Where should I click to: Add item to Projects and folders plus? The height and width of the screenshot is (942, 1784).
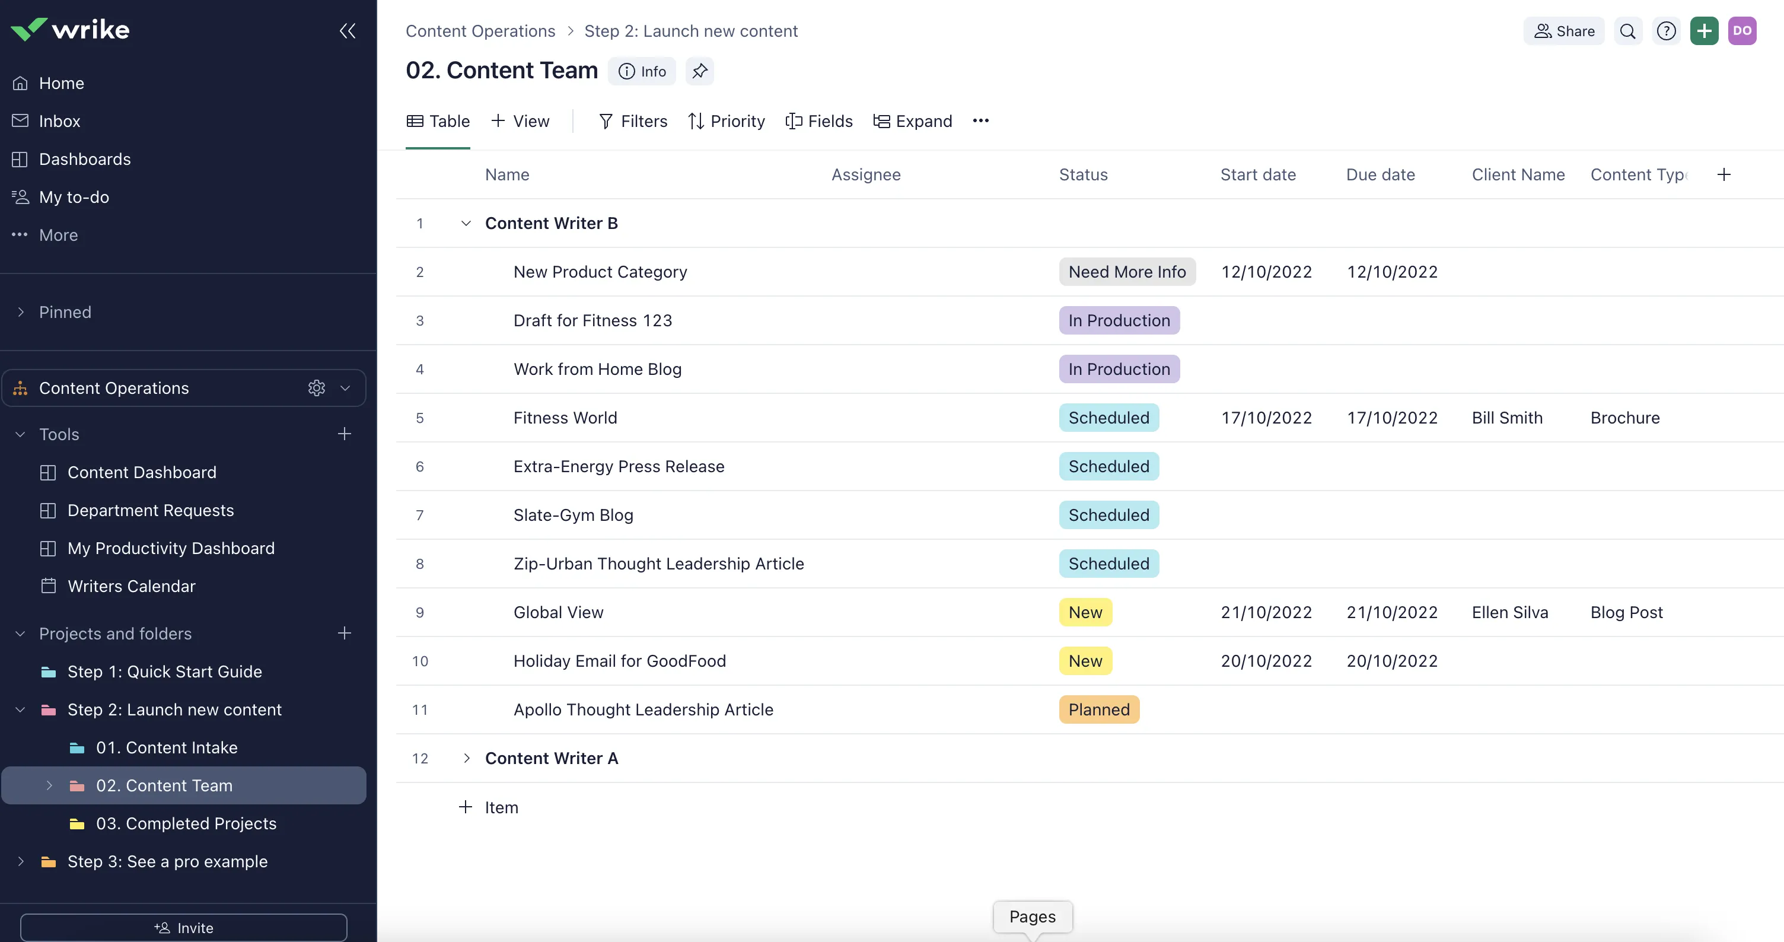point(344,634)
